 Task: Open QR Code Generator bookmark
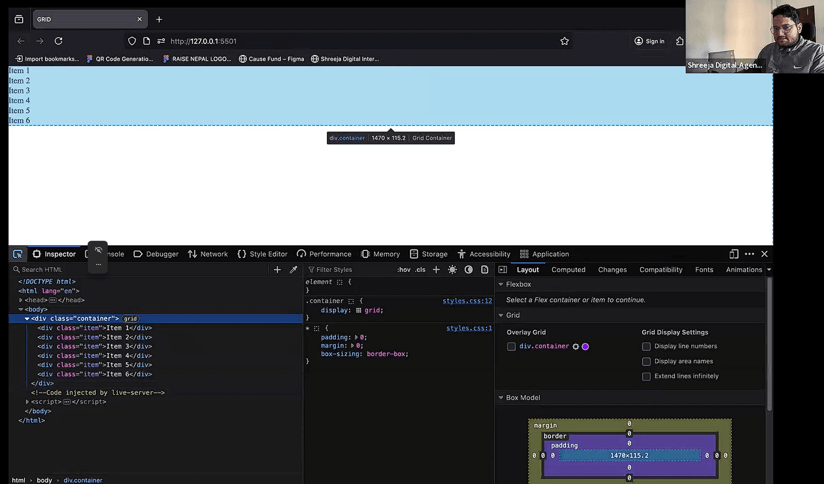(x=120, y=59)
